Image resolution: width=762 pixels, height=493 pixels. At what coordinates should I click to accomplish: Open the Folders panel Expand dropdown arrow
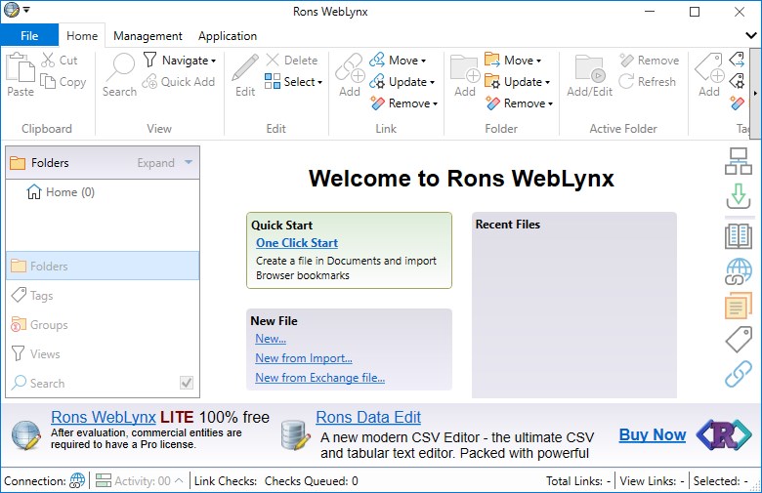pyautogui.click(x=189, y=162)
